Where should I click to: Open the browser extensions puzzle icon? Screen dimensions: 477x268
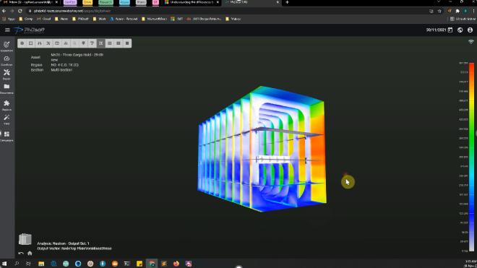pos(457,11)
